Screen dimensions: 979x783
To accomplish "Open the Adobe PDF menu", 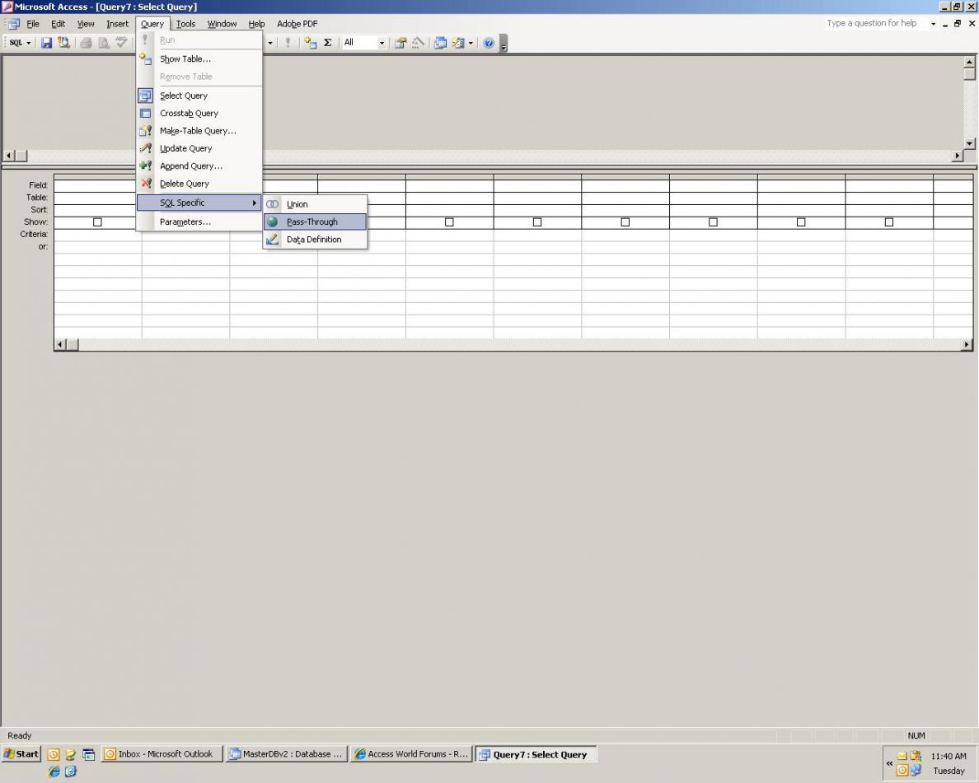I will tap(297, 24).
